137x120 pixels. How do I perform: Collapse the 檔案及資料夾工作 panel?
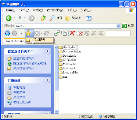pos(48,51)
